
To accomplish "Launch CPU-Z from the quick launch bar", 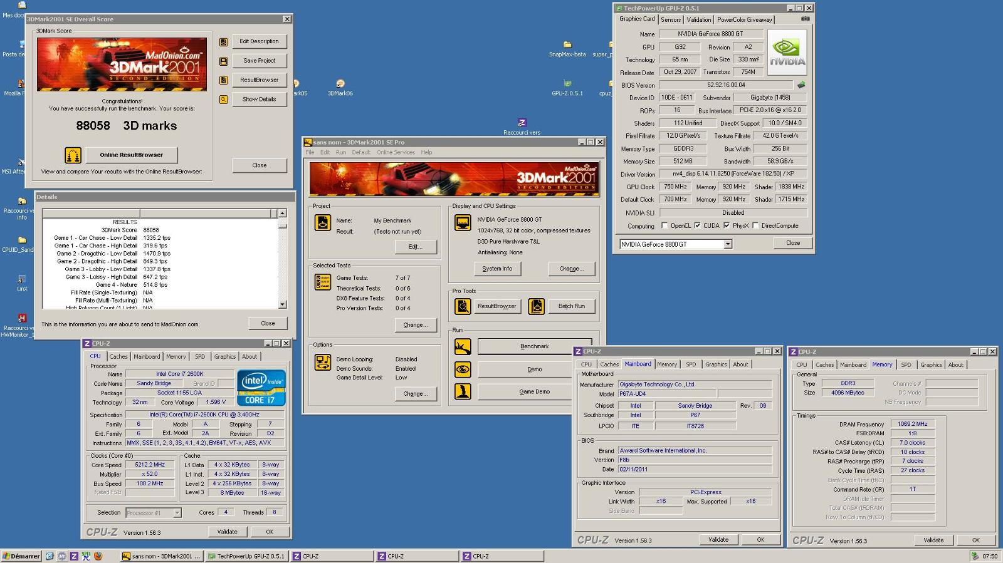I will tap(74, 556).
